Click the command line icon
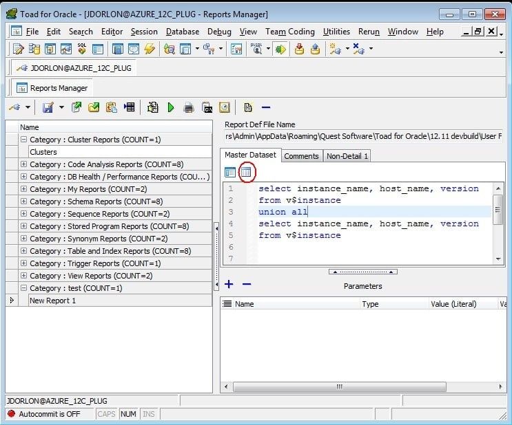This screenshot has width=512, height=425. 207,107
